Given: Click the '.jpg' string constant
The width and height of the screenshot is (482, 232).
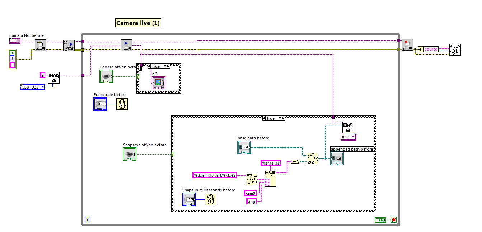Looking at the screenshot, I should [x=252, y=202].
